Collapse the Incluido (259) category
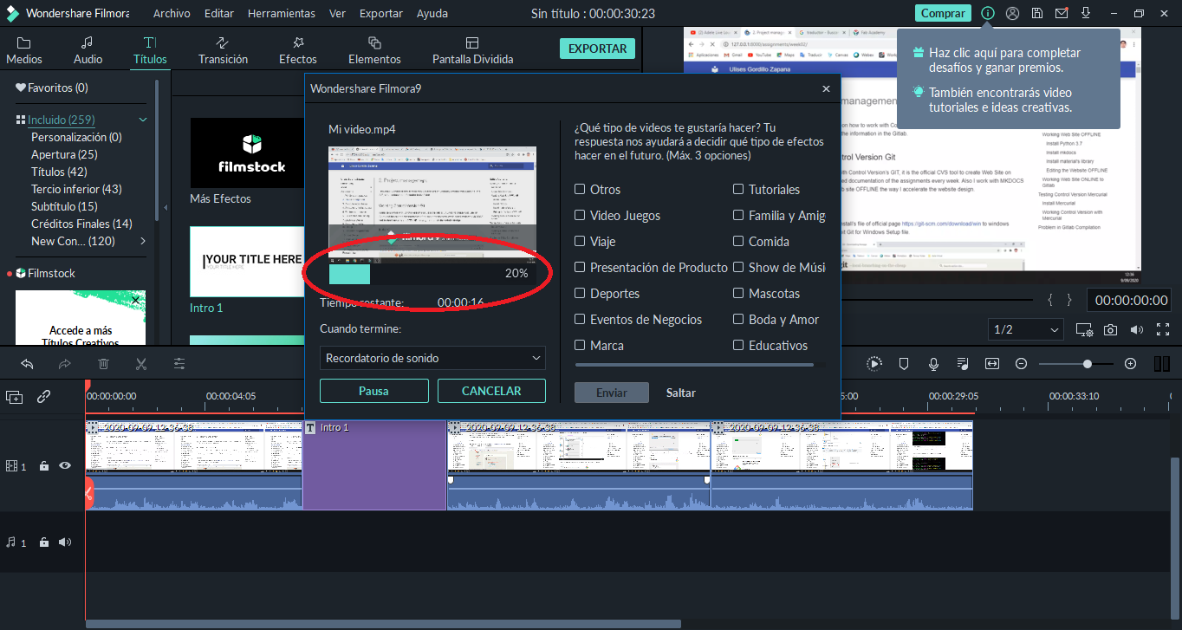1182x630 pixels. click(143, 120)
